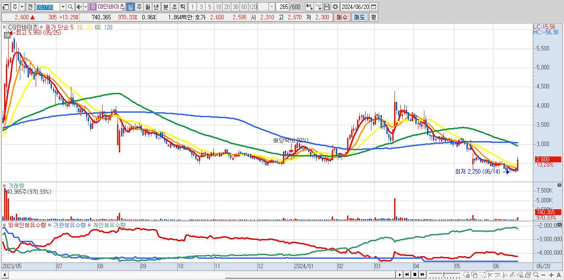Click the rewind playback button
564x280 pixels.
pos(407,275)
